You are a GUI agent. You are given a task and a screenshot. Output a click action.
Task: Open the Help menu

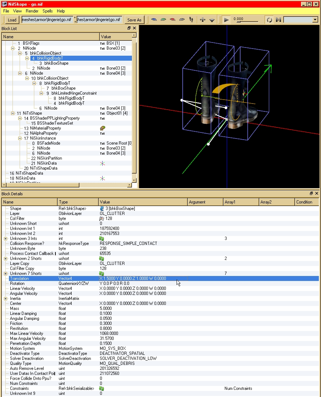(x=61, y=11)
